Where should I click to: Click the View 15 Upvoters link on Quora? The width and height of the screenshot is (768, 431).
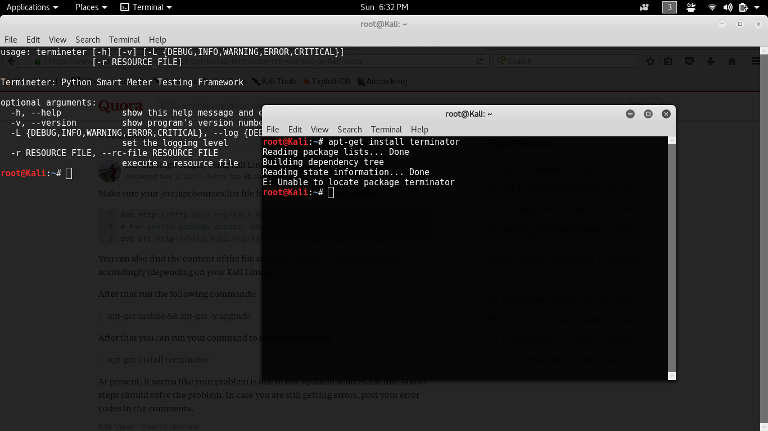[170, 427]
